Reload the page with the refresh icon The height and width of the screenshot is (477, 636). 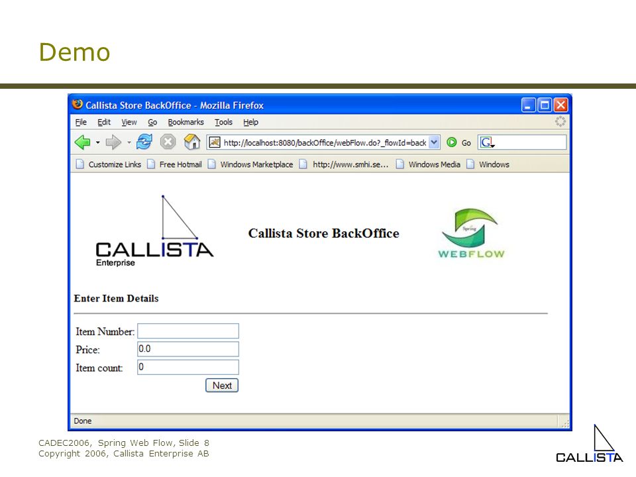(144, 142)
